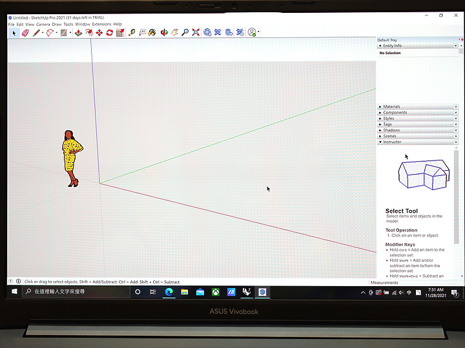Activate the Rotate tool

110,33
